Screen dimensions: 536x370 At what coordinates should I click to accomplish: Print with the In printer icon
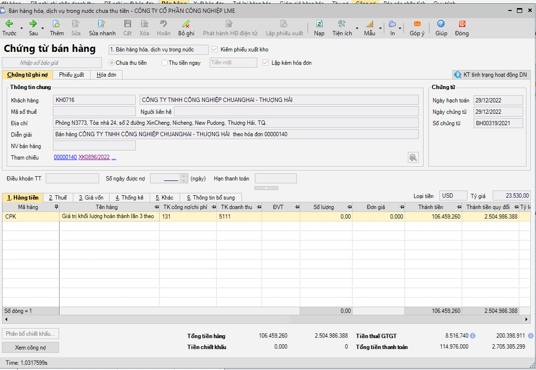click(x=393, y=24)
